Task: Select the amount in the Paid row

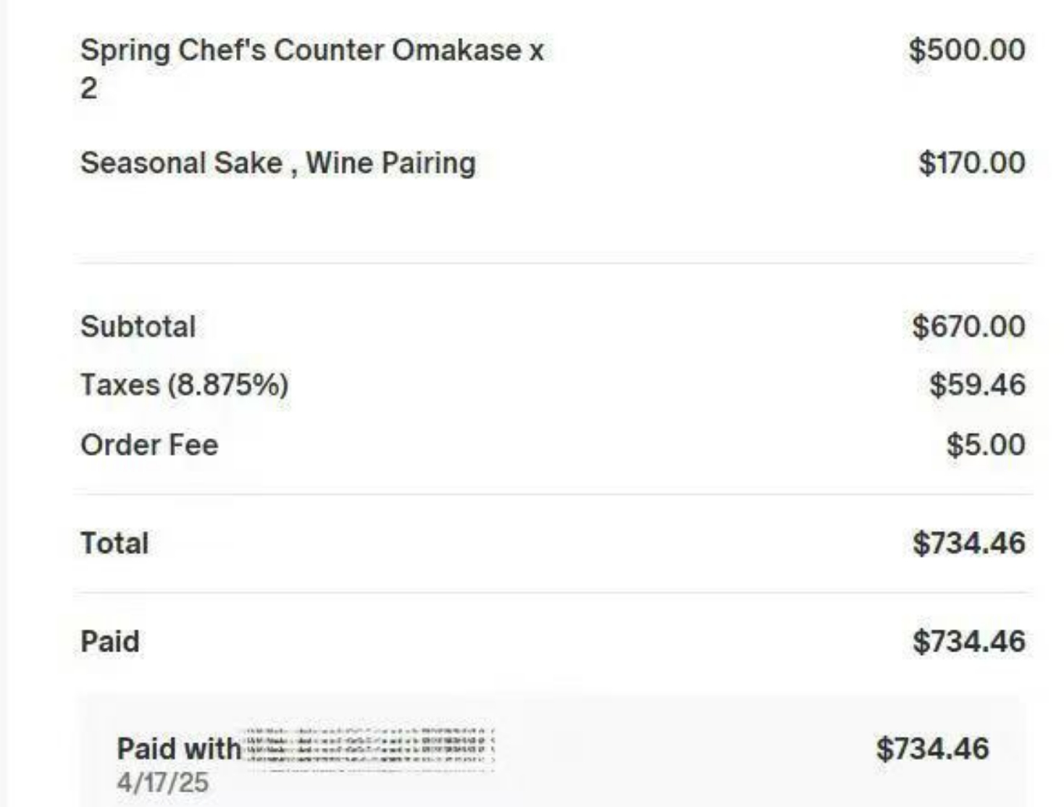Action: [x=969, y=642]
